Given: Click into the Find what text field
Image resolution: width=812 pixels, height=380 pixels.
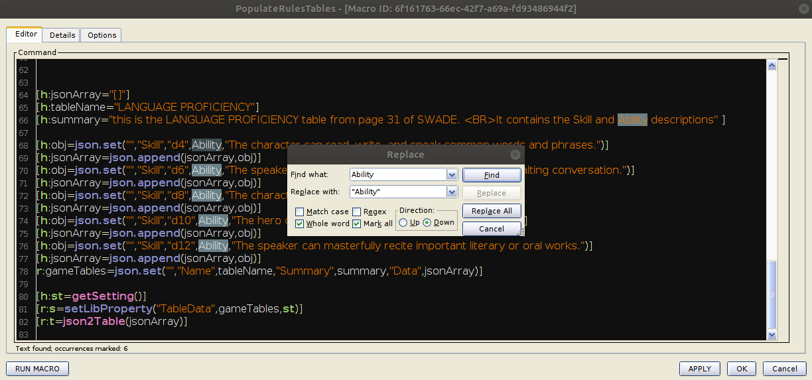Looking at the screenshot, I should [399, 174].
